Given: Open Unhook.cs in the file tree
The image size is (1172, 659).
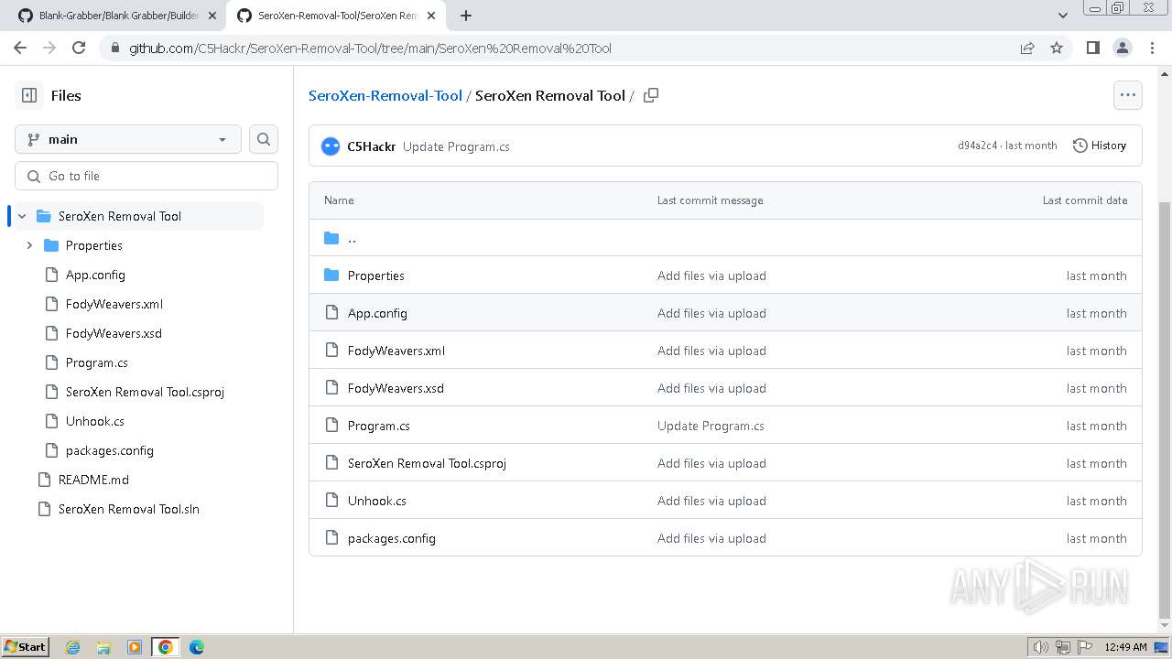Looking at the screenshot, I should point(95,421).
